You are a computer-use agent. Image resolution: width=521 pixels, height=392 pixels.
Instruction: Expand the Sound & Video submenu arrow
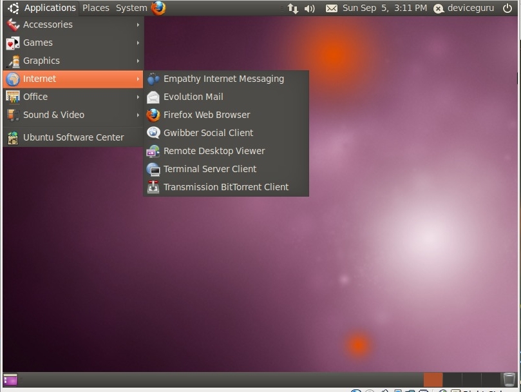click(138, 115)
